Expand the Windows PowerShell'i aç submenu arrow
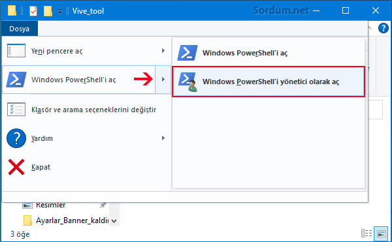The image size is (392, 242). tap(163, 80)
